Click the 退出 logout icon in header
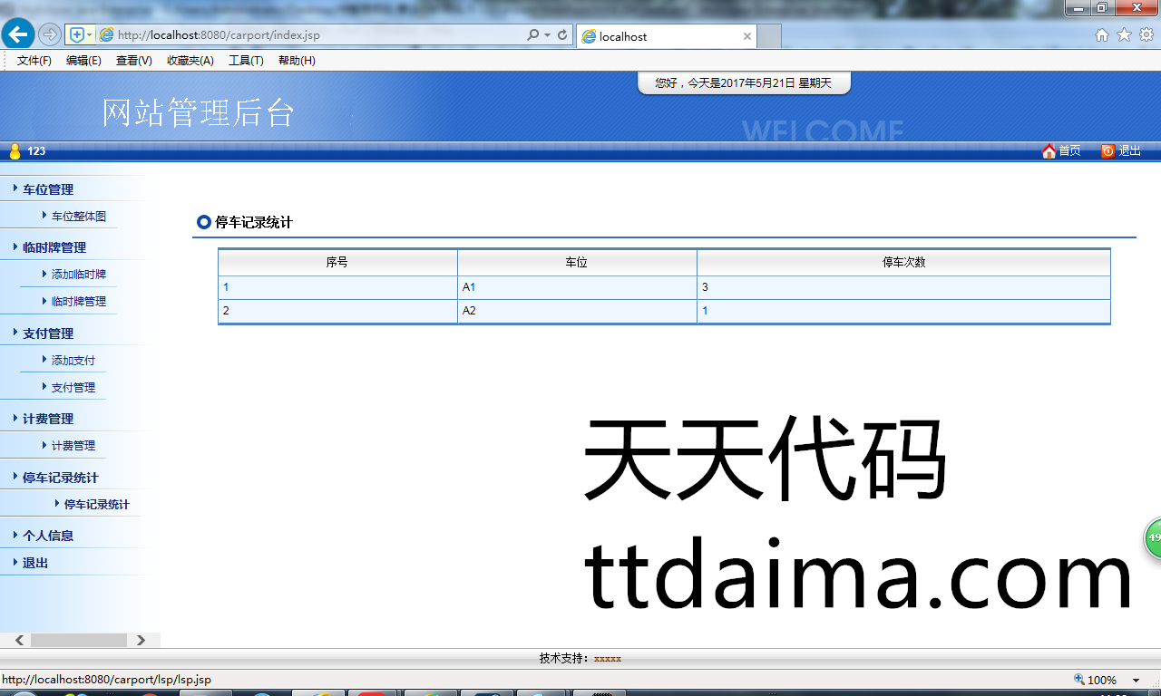Image resolution: width=1161 pixels, height=696 pixels. (x=1107, y=151)
